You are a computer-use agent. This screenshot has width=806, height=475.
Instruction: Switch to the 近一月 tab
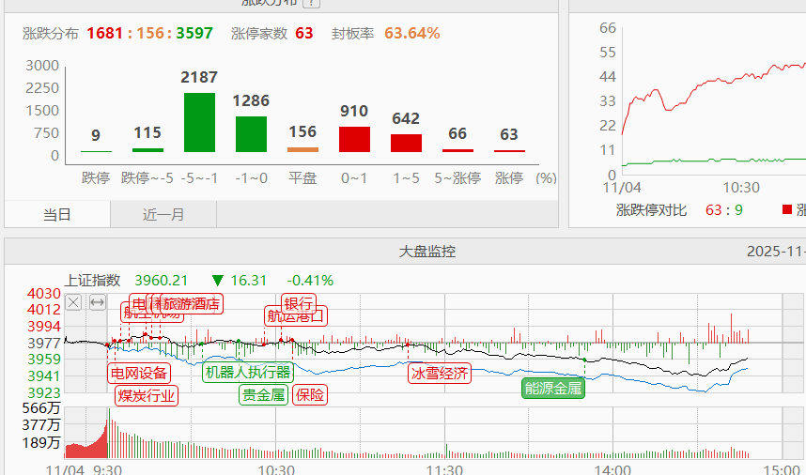pyautogui.click(x=163, y=214)
